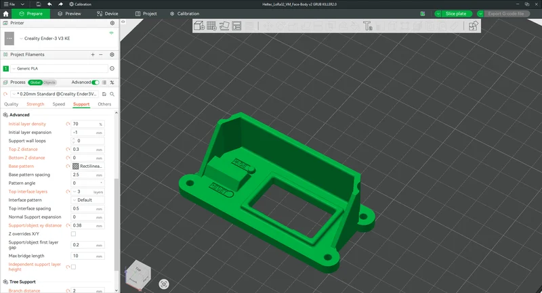Click the process tools icon next to the list icon
The height and width of the screenshot is (293, 542).
click(x=112, y=83)
